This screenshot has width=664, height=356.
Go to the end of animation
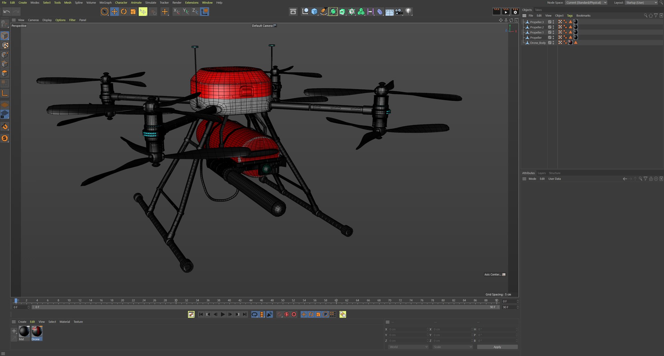(245, 314)
